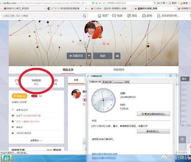Click the 更改时区 button
This screenshot has width=191, height=162.
153,131
